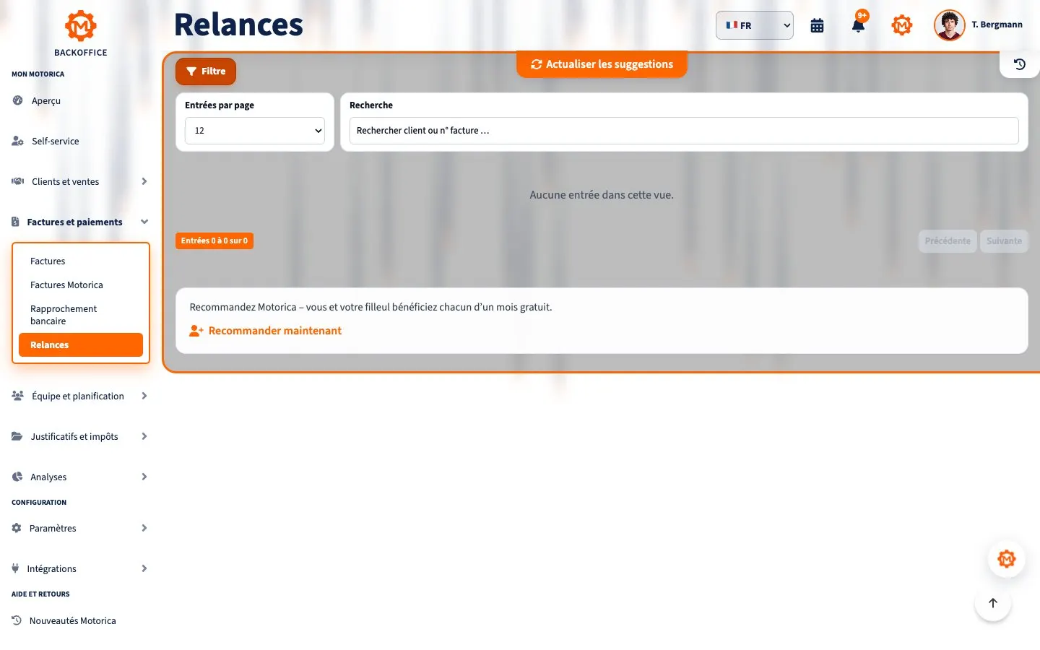Click the Équipe et planification people icon
1040x650 pixels.
[x=17, y=396]
